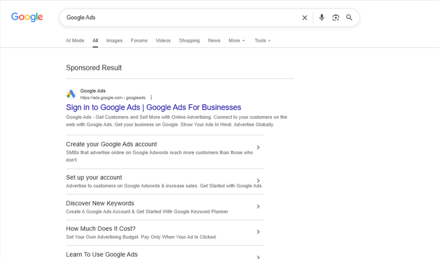Click the Sponsored Result heading
The height and width of the screenshot is (259, 439).
94,68
